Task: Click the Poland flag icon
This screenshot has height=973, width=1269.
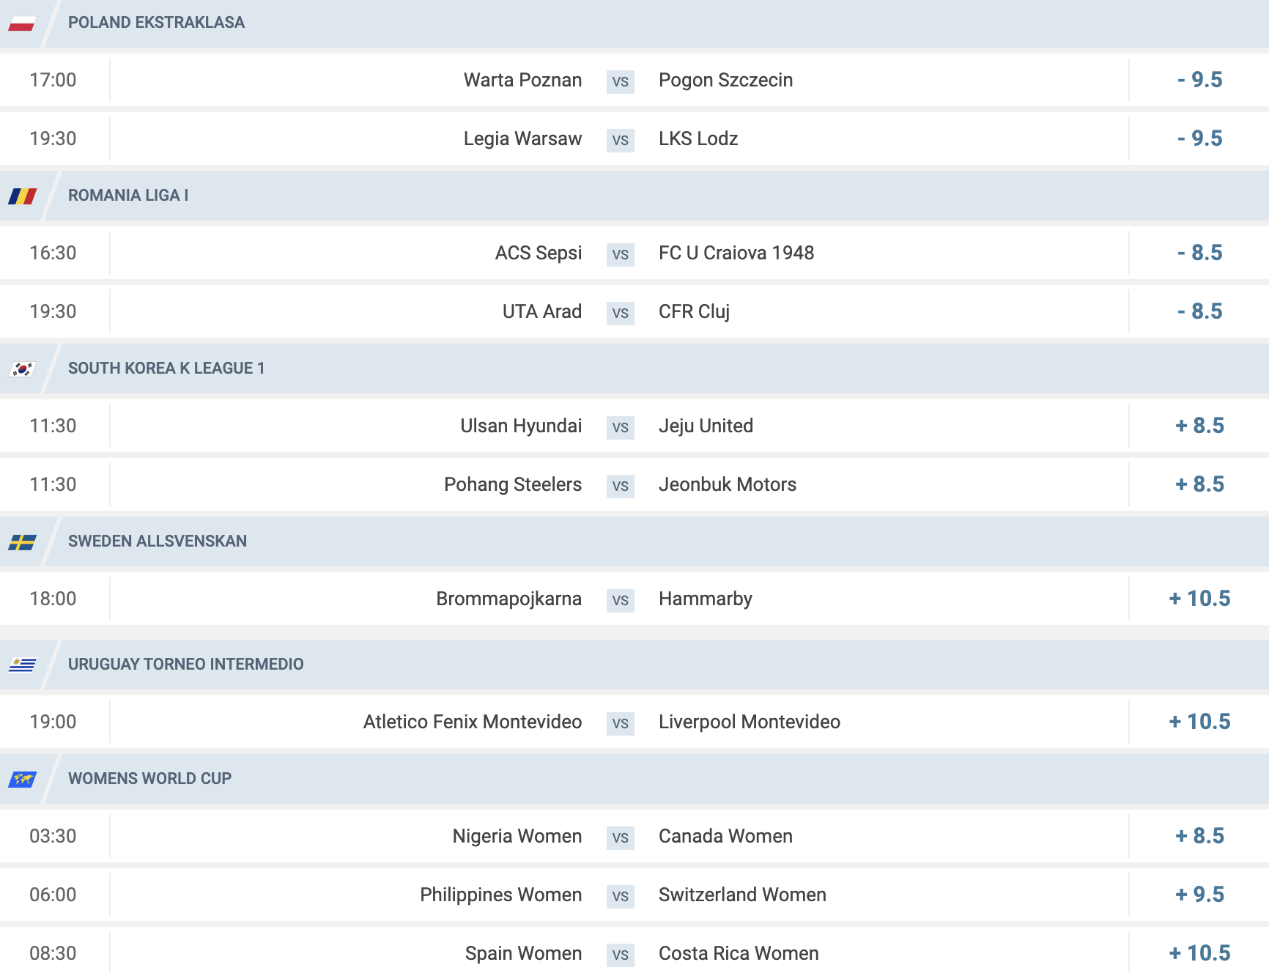Action: [22, 23]
